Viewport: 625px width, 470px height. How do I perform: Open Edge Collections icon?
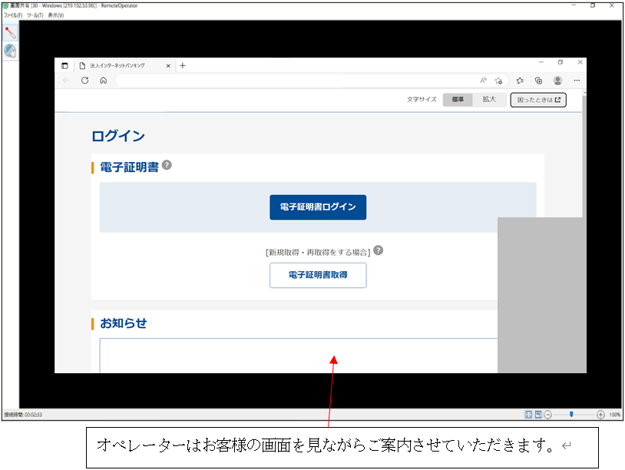[538, 80]
